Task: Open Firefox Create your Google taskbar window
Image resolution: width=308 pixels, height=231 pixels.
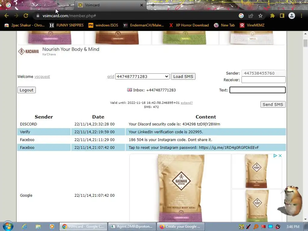Action: click(180, 226)
